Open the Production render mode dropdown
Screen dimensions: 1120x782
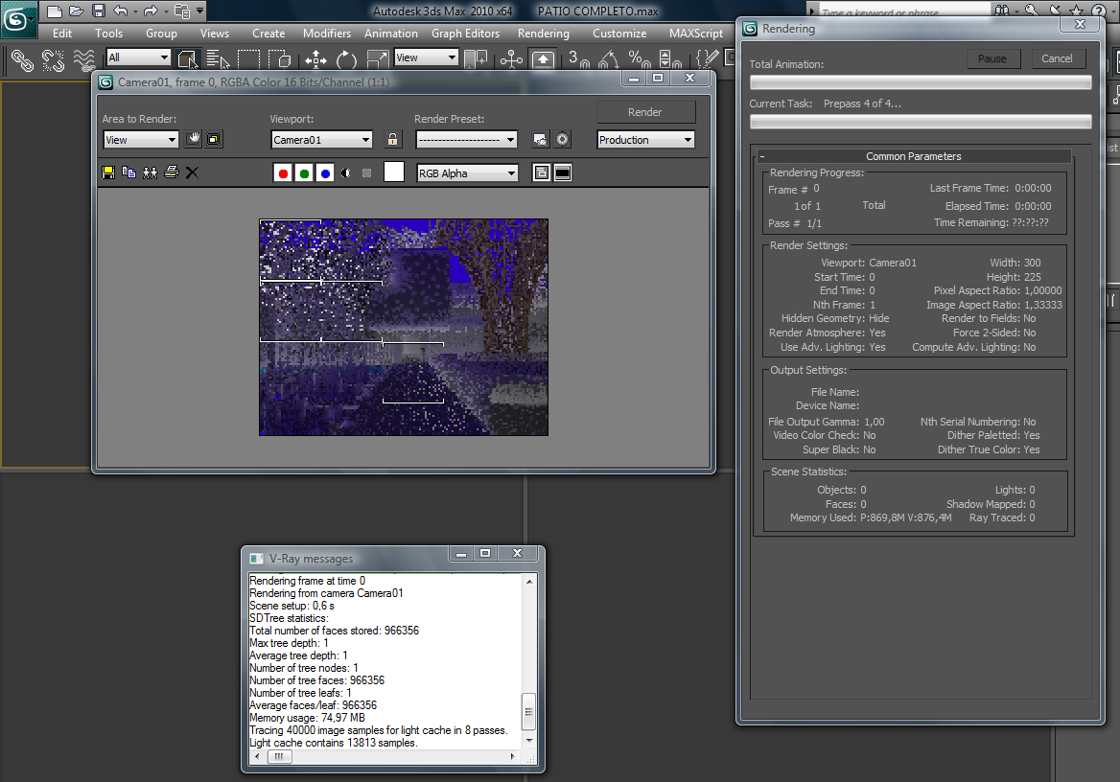click(645, 139)
